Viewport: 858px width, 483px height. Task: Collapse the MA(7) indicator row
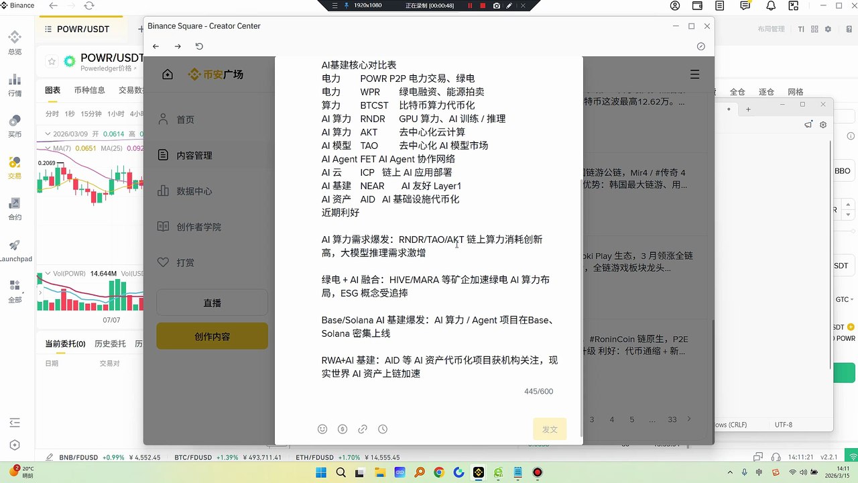coord(48,148)
